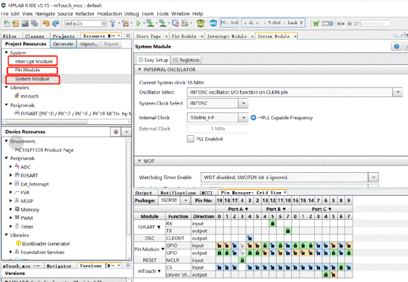Click the EUSART peripheral icon in Project Resources
Image resolution: width=408 pixels, height=282 pixels.
(16, 113)
